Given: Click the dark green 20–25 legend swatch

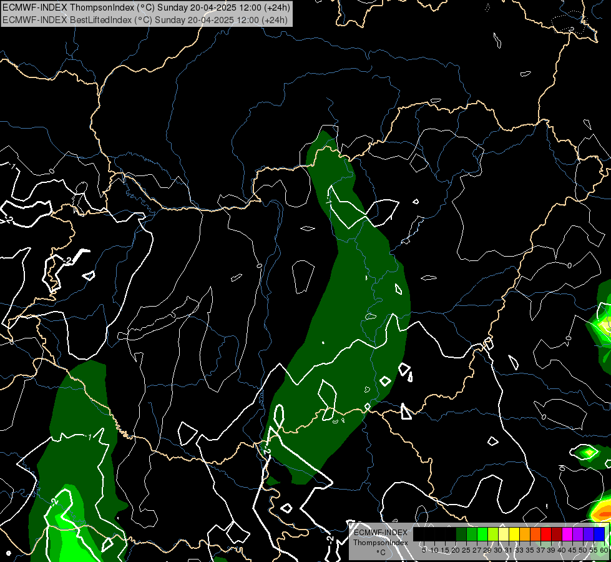Looking at the screenshot, I should tap(461, 534).
